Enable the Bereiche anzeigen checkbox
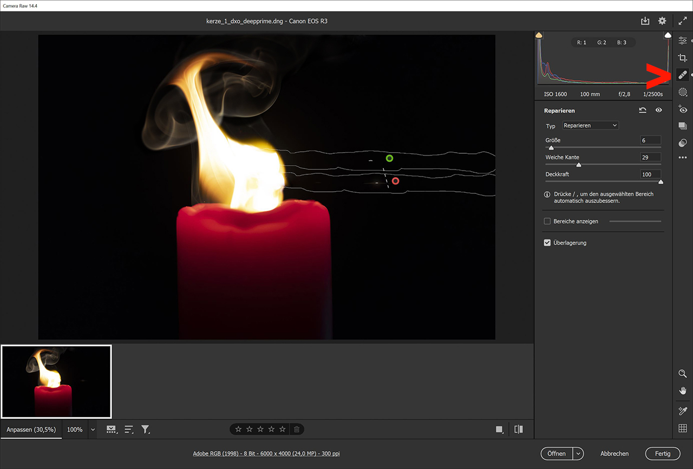 (x=547, y=222)
